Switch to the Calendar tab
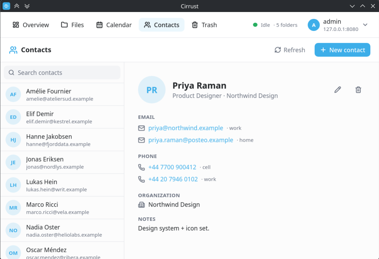 click(x=114, y=25)
